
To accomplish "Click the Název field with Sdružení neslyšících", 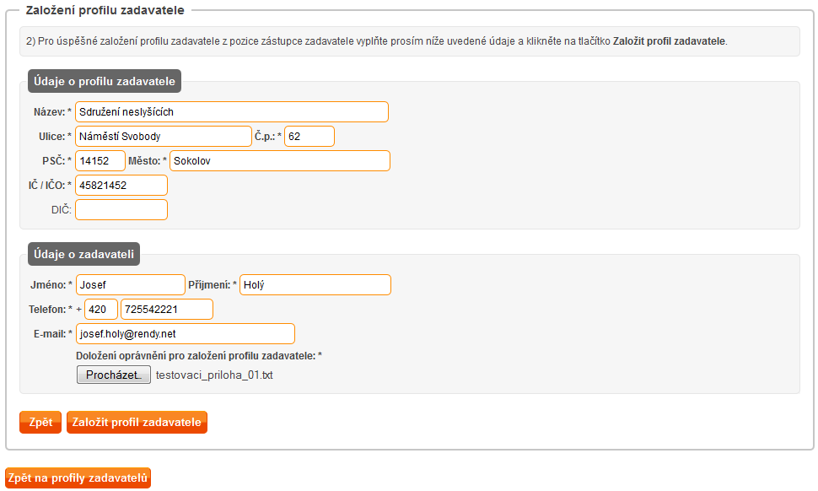I will [x=232, y=111].
